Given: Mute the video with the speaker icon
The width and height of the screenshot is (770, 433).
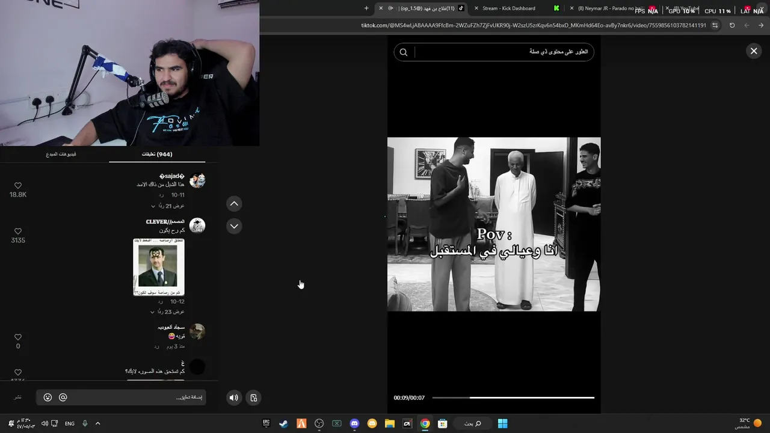Looking at the screenshot, I should (x=234, y=398).
